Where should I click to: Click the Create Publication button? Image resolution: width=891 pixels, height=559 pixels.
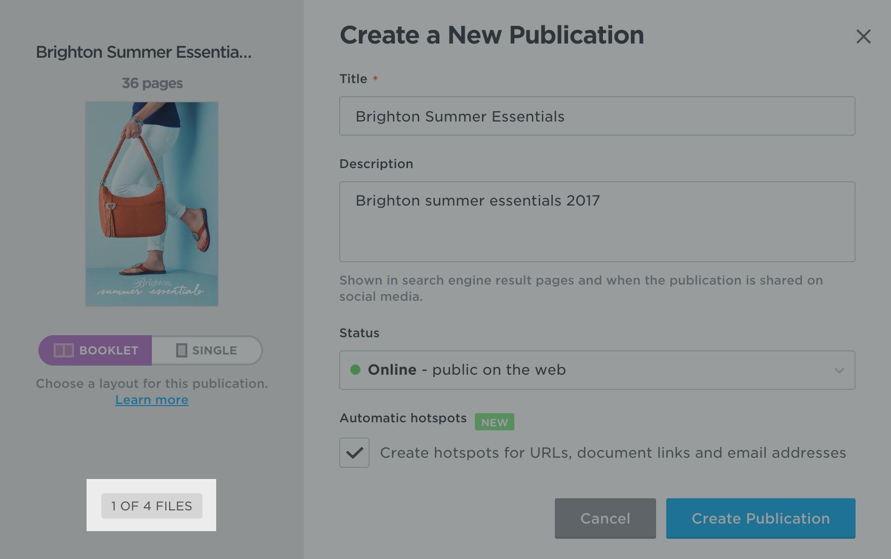coord(760,518)
